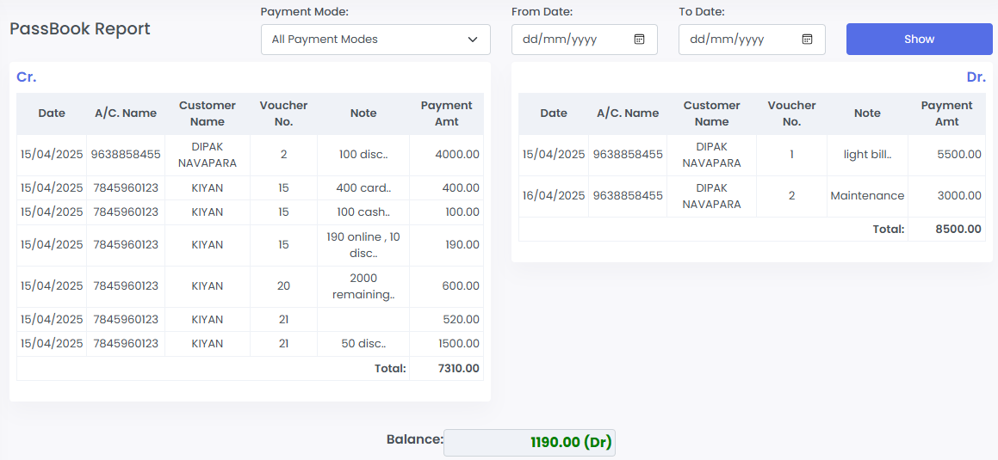Screen dimensions: 998x460
Task: Expand the Payment Mode dropdown chevron
Action: [472, 40]
